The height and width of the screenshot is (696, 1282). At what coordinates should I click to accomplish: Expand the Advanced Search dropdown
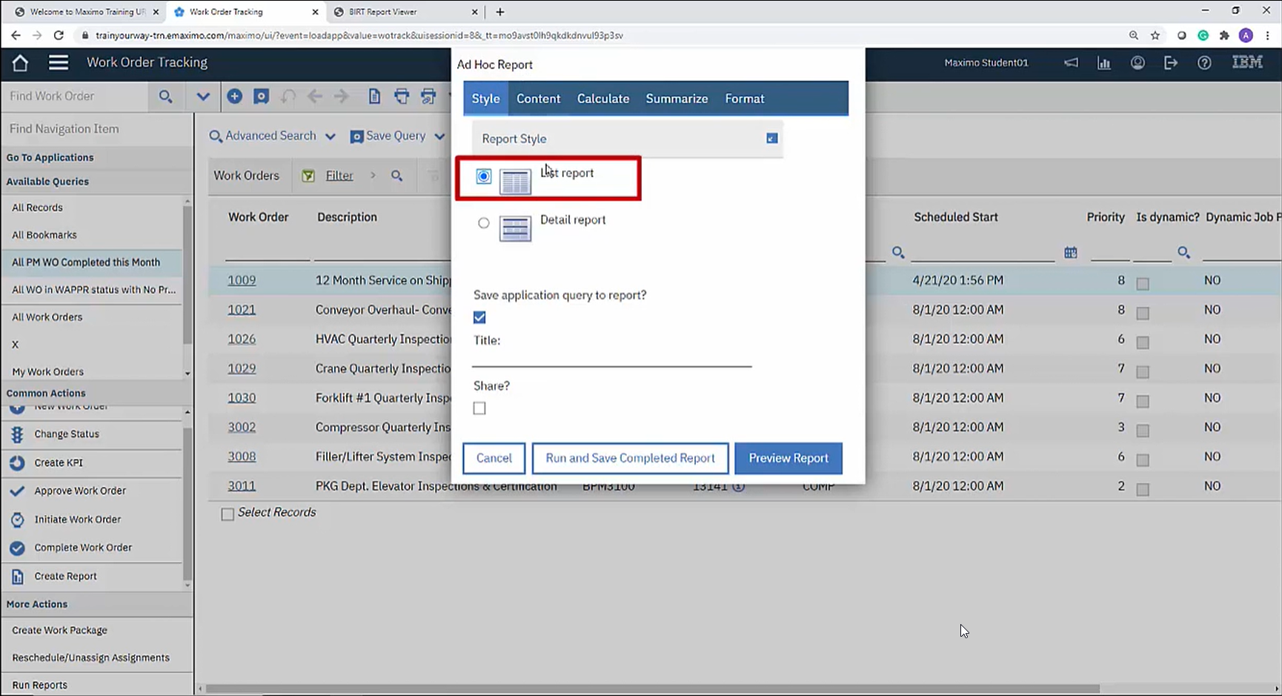pos(329,136)
